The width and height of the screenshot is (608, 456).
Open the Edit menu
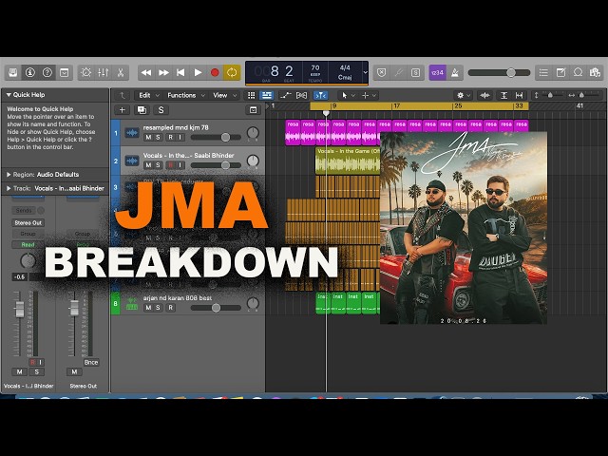(148, 95)
